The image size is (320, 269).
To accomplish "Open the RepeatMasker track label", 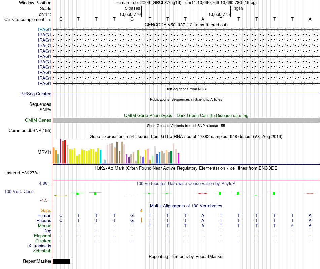I will [37, 261].
